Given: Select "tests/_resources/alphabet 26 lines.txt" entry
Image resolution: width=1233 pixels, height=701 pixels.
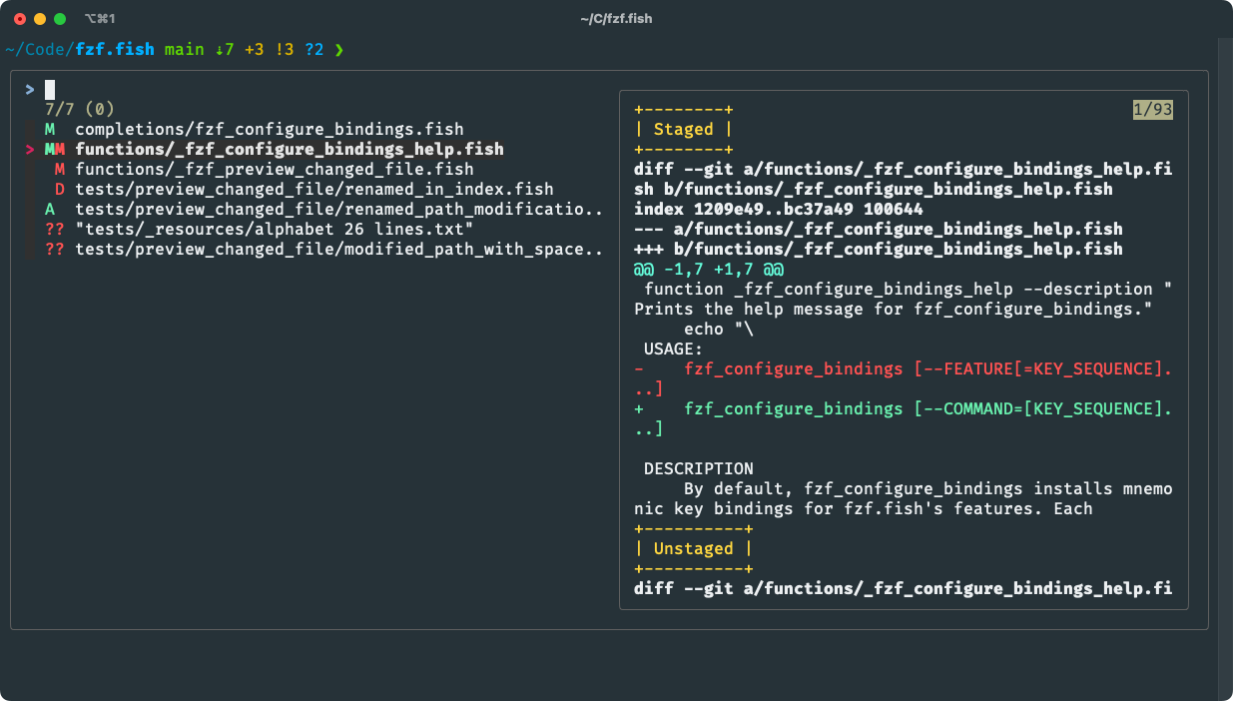Looking at the screenshot, I should click(x=275, y=229).
